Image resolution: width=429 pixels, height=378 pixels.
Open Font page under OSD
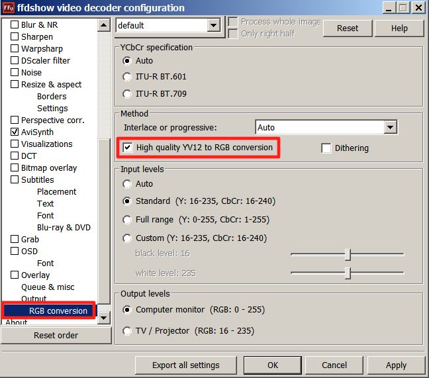[x=46, y=263]
